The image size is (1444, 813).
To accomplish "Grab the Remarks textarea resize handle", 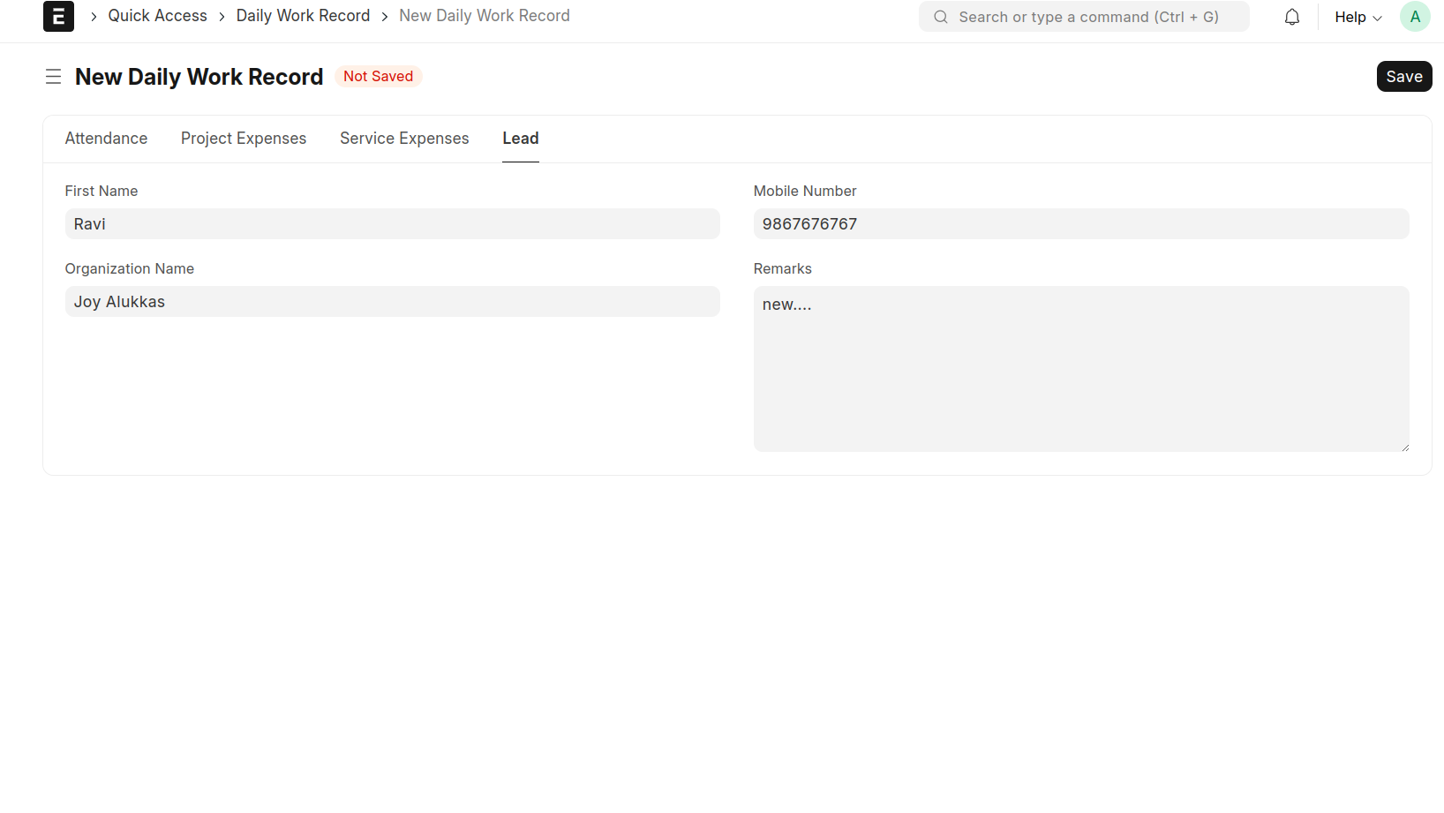I will pos(1404,448).
